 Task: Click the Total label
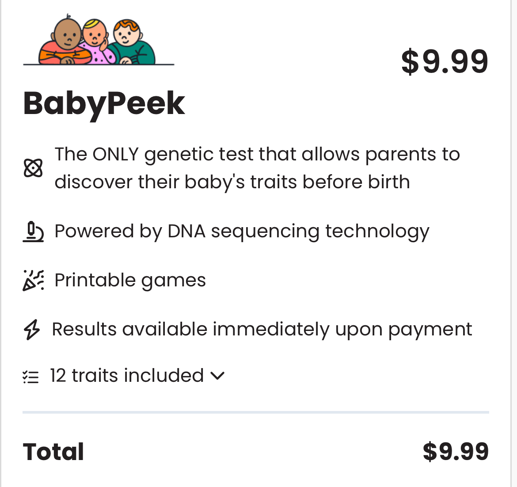click(x=53, y=452)
